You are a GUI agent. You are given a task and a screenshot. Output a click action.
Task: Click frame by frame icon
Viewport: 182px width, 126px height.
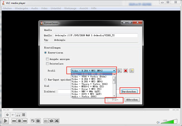click(23, 115)
